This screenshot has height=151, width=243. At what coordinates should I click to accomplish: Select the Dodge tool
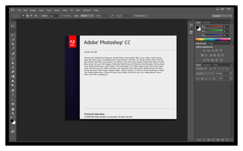pyautogui.click(x=13, y=86)
